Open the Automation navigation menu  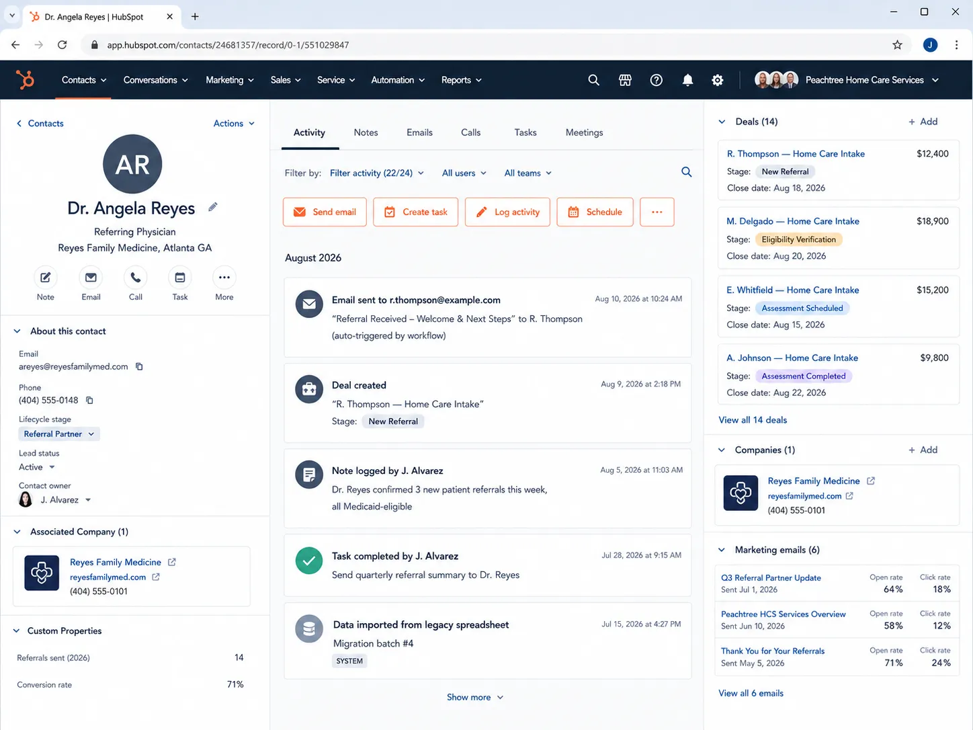point(398,80)
